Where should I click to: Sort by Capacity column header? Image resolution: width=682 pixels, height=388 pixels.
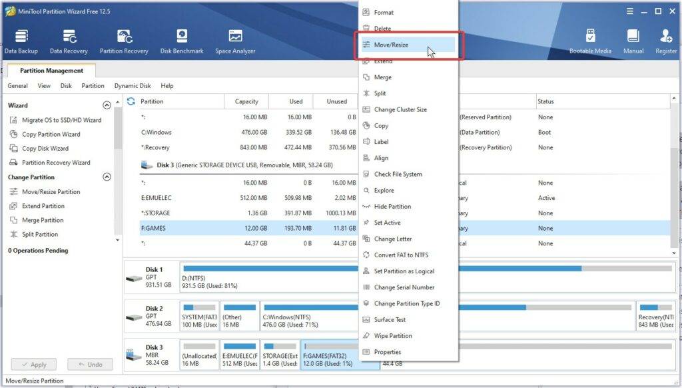(x=246, y=101)
